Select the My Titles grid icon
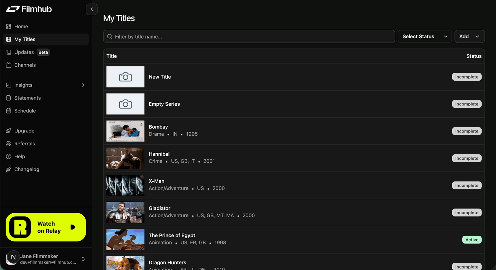This screenshot has height=270, width=496. point(8,39)
